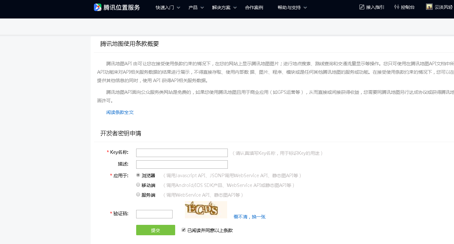Image resolution: width=454 pixels, height=244 pixels.
Task: Expand the 产品 dropdown arrow
Action: [202, 8]
